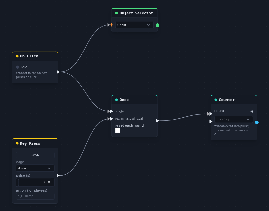Select the Once node title

click(x=124, y=100)
